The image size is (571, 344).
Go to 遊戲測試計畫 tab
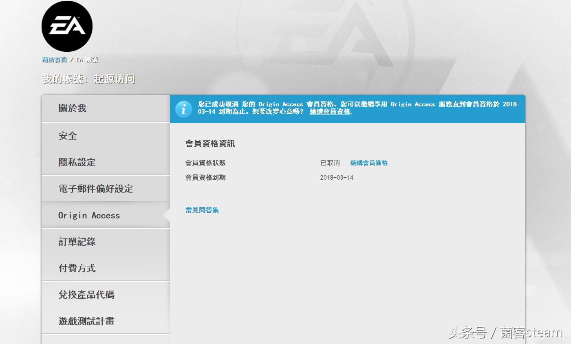click(x=106, y=321)
